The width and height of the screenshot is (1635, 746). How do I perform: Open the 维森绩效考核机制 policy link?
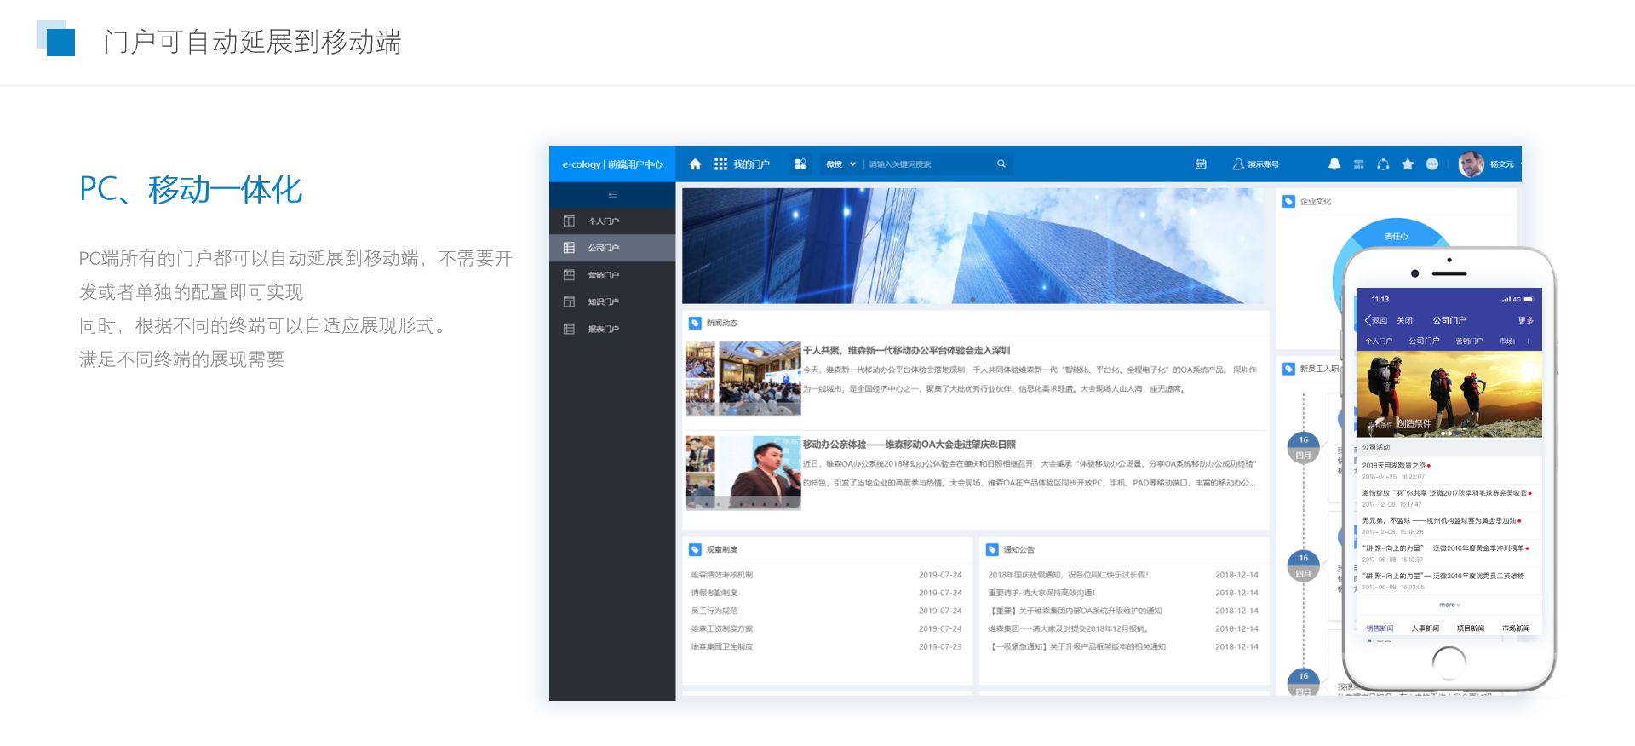click(x=721, y=575)
